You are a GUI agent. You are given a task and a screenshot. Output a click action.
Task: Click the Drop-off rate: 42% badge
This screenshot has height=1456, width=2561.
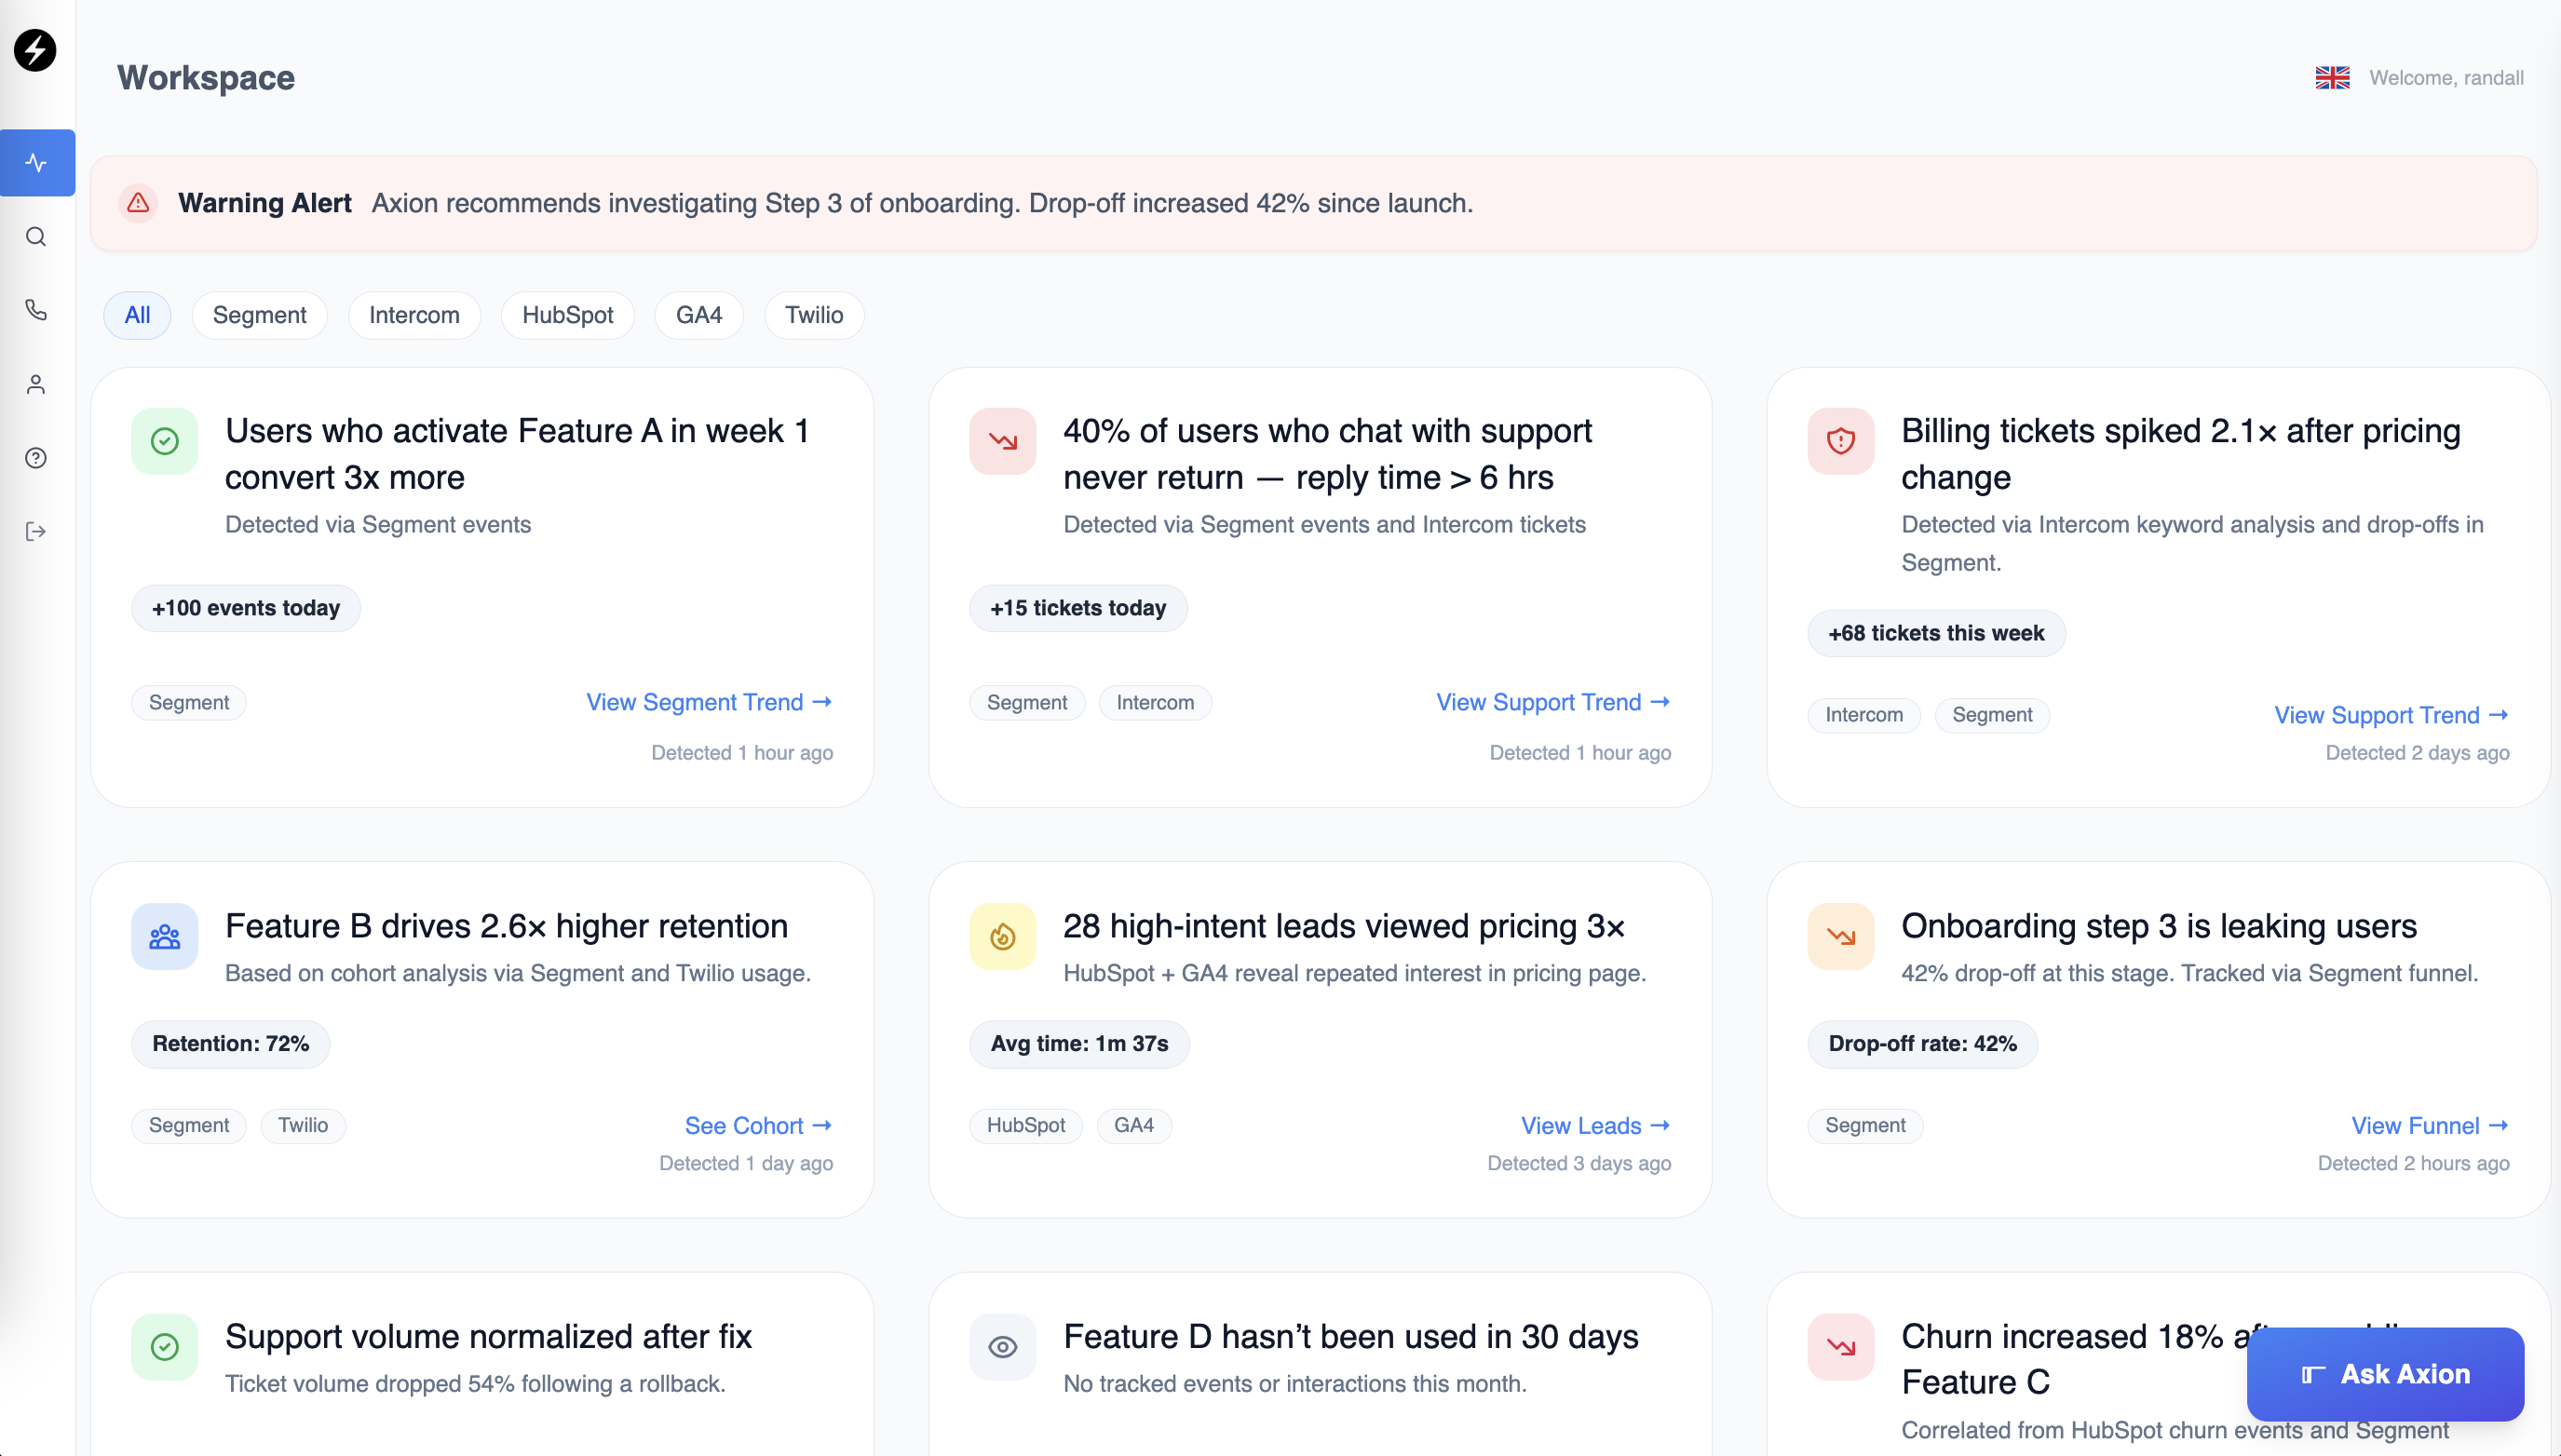point(1922,1044)
